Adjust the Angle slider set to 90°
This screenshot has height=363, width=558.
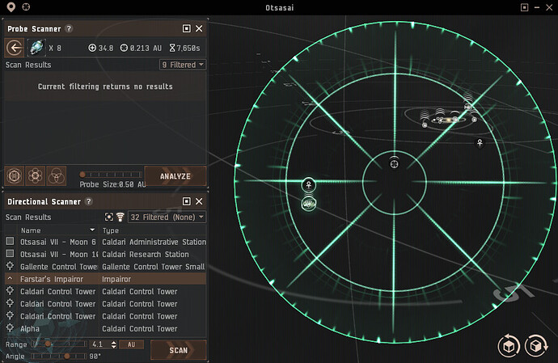[x=59, y=356]
